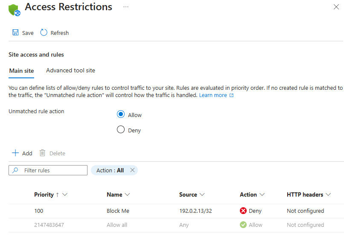Click the Delete trash can icon

(42, 153)
